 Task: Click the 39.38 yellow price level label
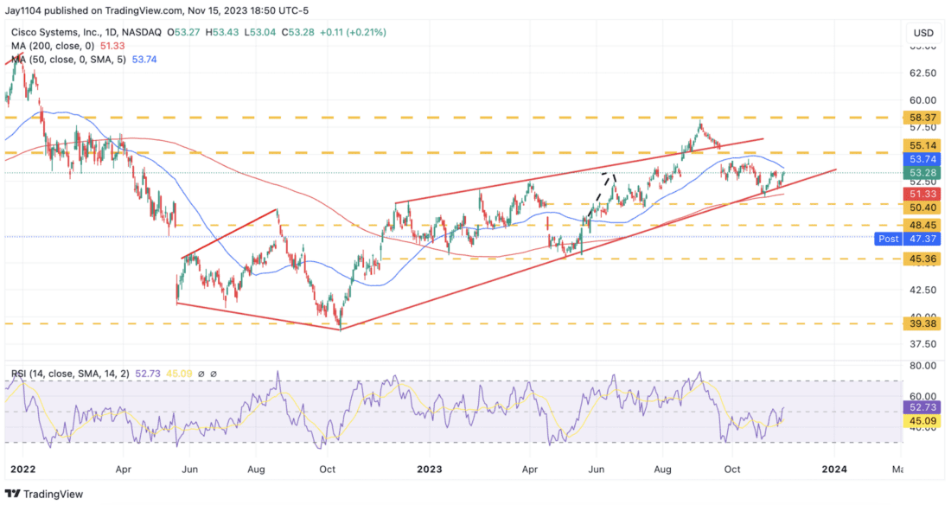[x=922, y=324]
